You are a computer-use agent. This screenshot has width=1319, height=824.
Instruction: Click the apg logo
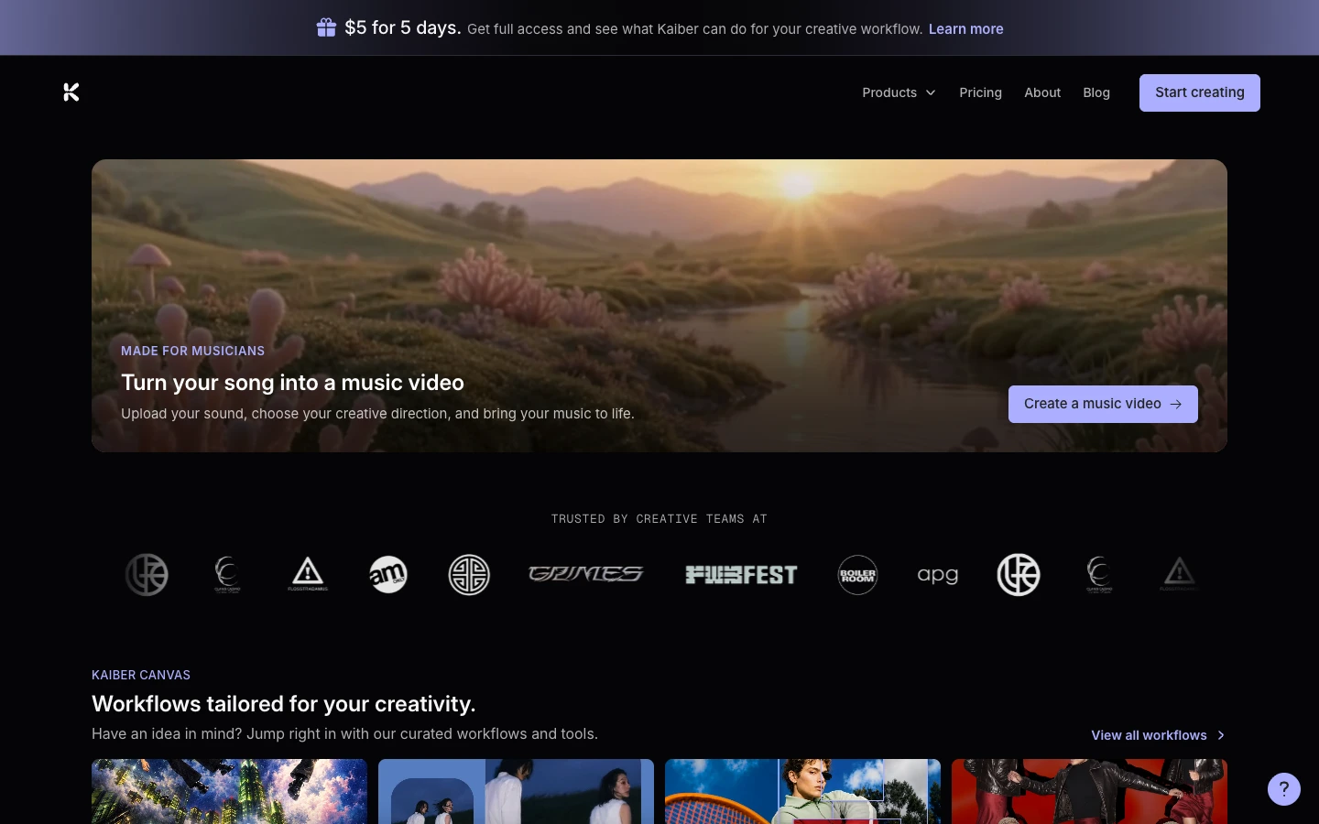point(938,575)
